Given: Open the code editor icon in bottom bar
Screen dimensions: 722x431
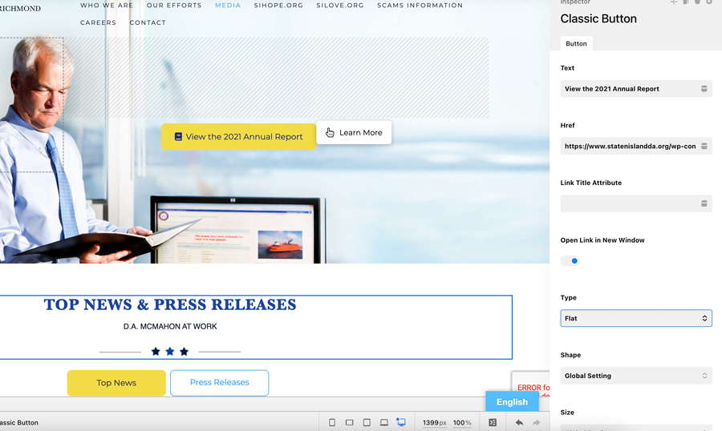Looking at the screenshot, I should (x=493, y=422).
